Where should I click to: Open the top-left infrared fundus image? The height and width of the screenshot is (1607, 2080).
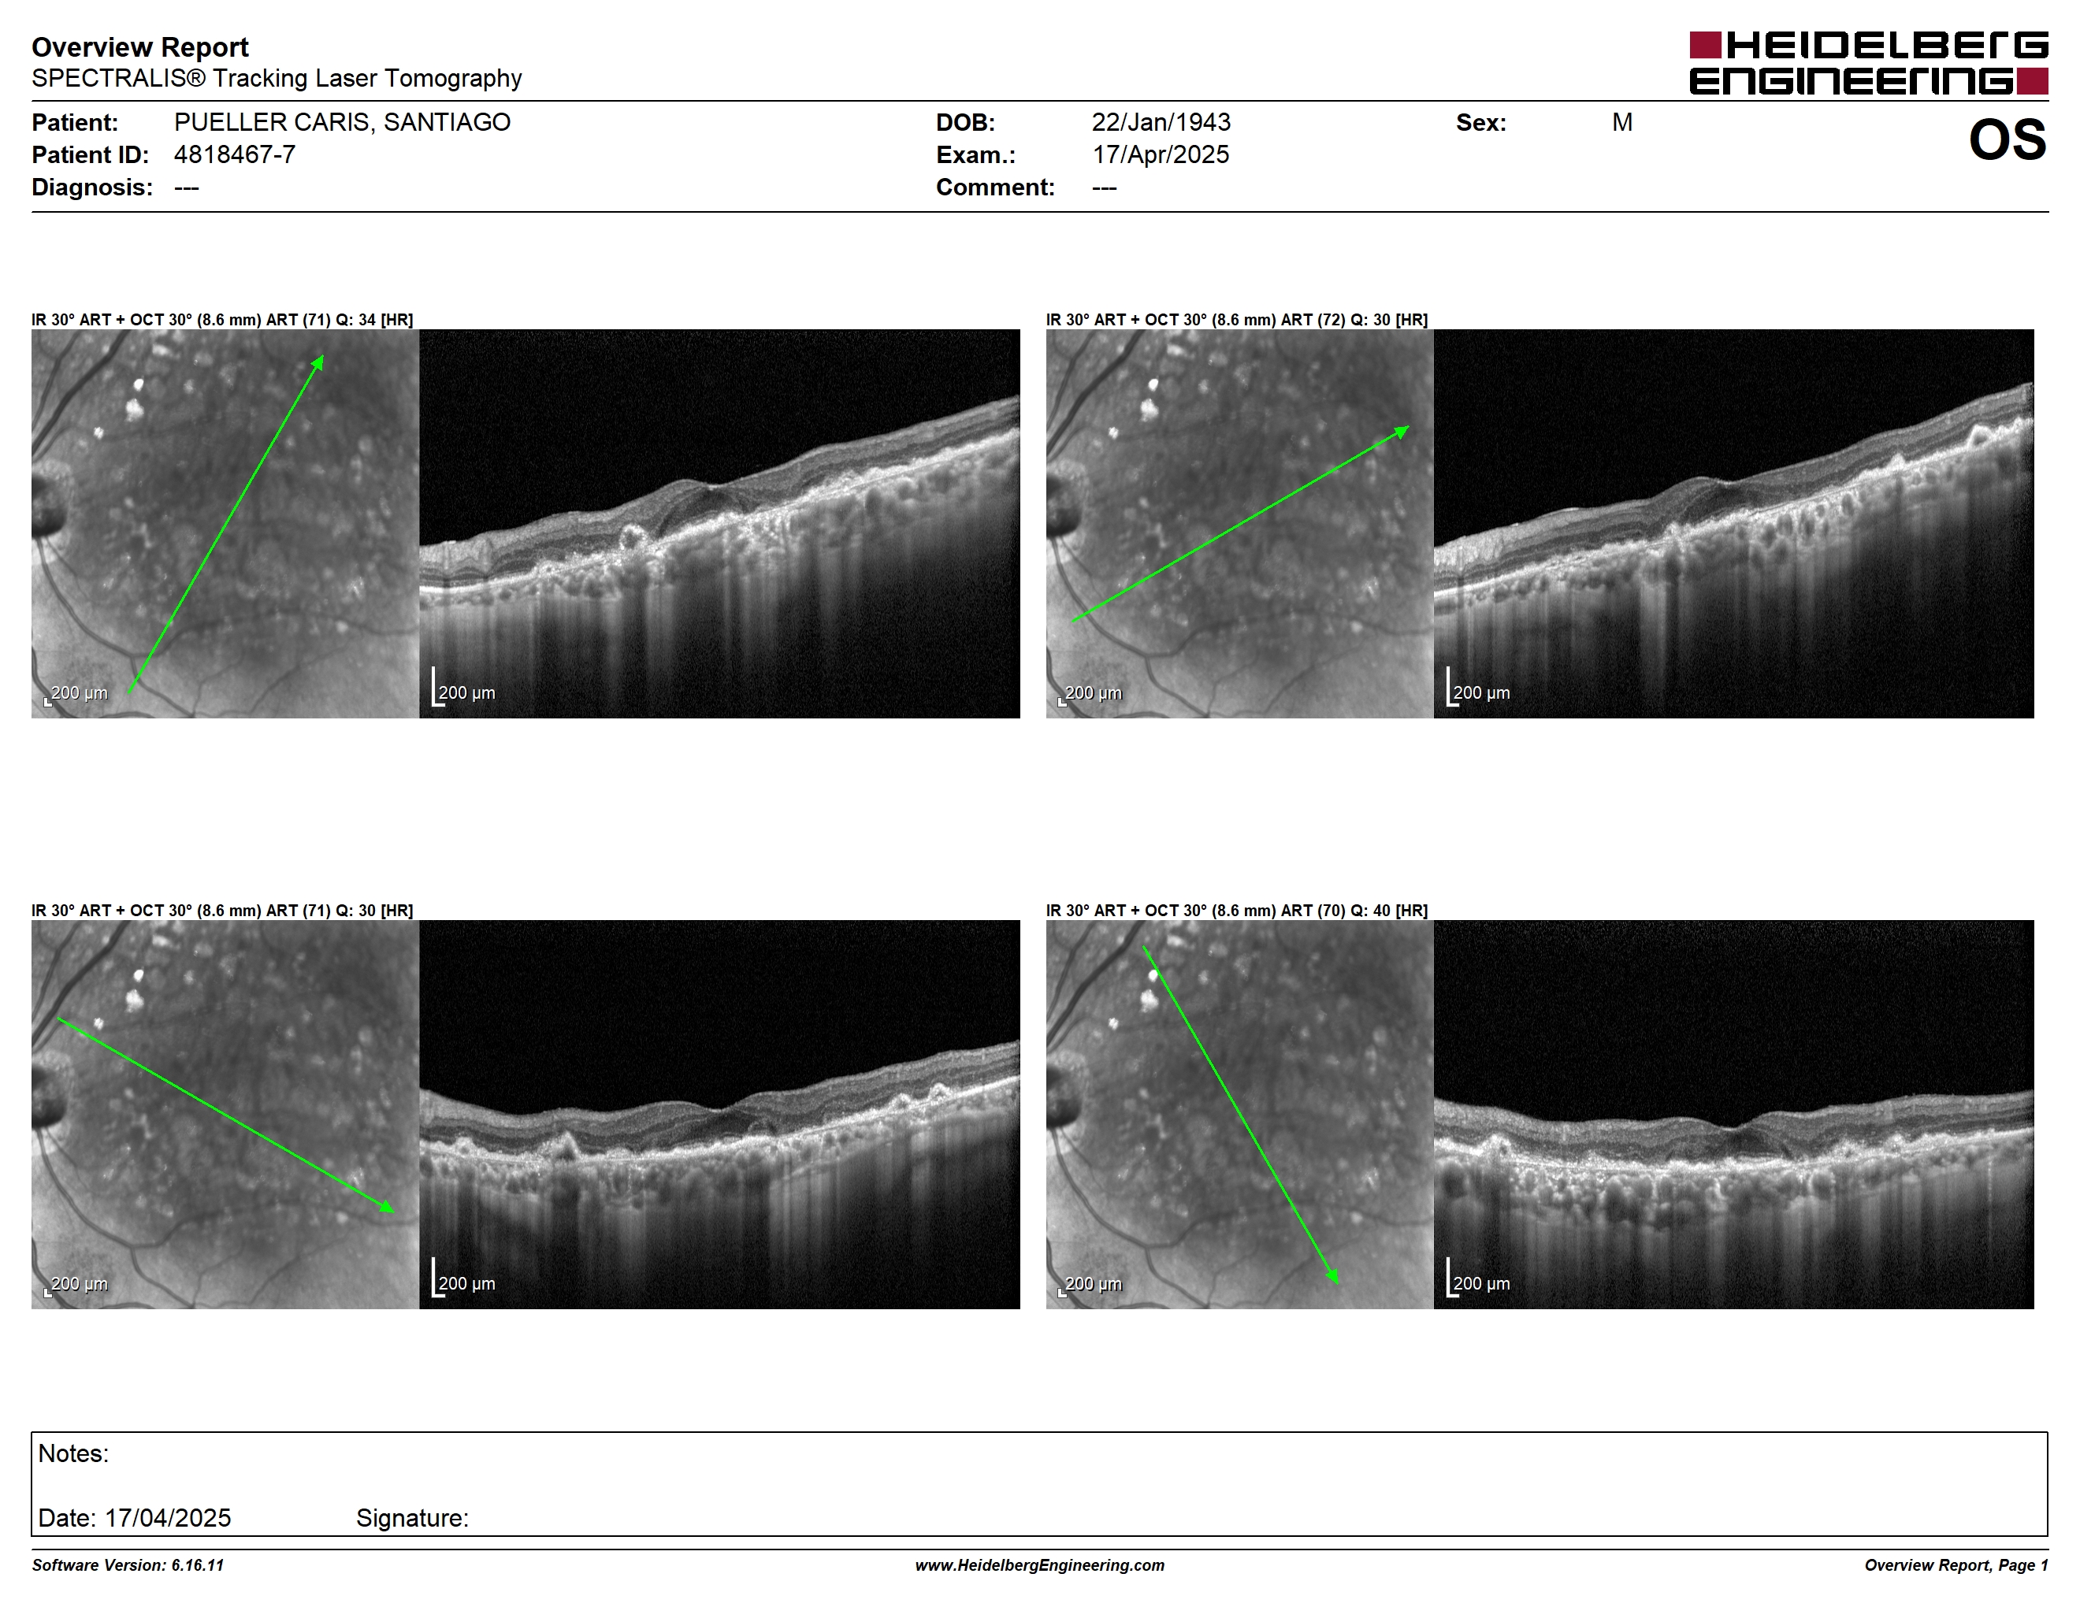point(225,524)
